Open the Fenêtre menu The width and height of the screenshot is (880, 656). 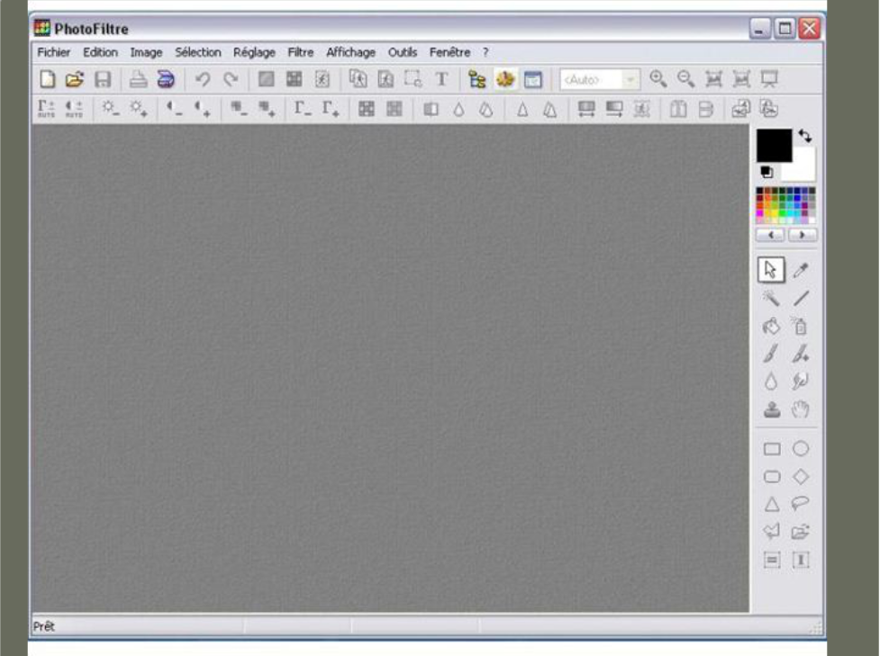pyautogui.click(x=450, y=52)
